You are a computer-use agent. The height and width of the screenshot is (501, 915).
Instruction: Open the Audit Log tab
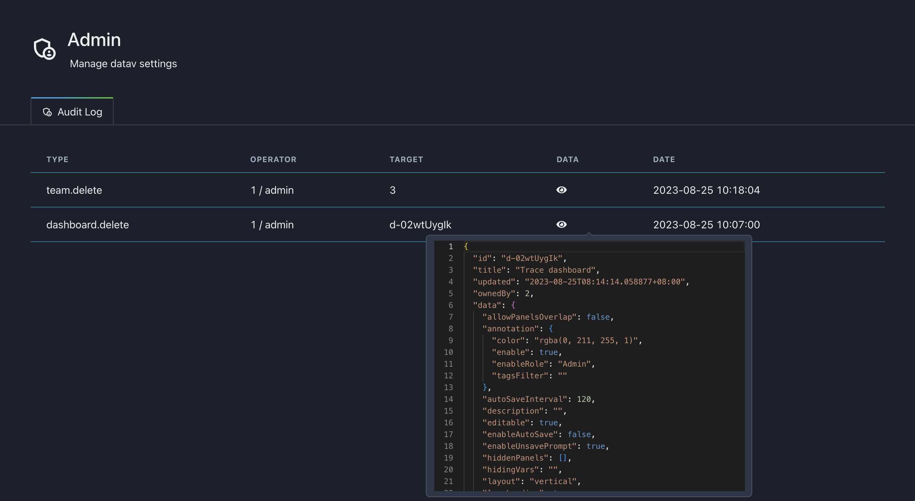click(x=72, y=112)
